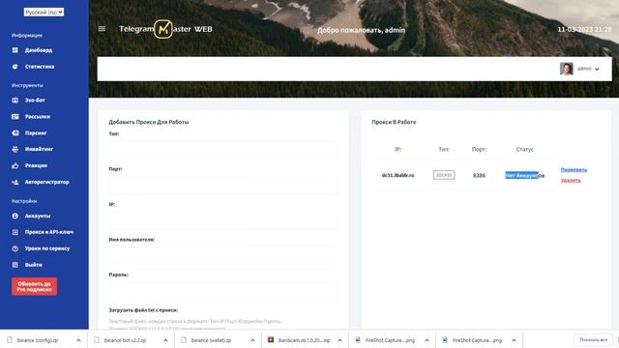Open options for binance bot v2.2.zip download
Viewport: 619px width, 348px height.
(165, 340)
